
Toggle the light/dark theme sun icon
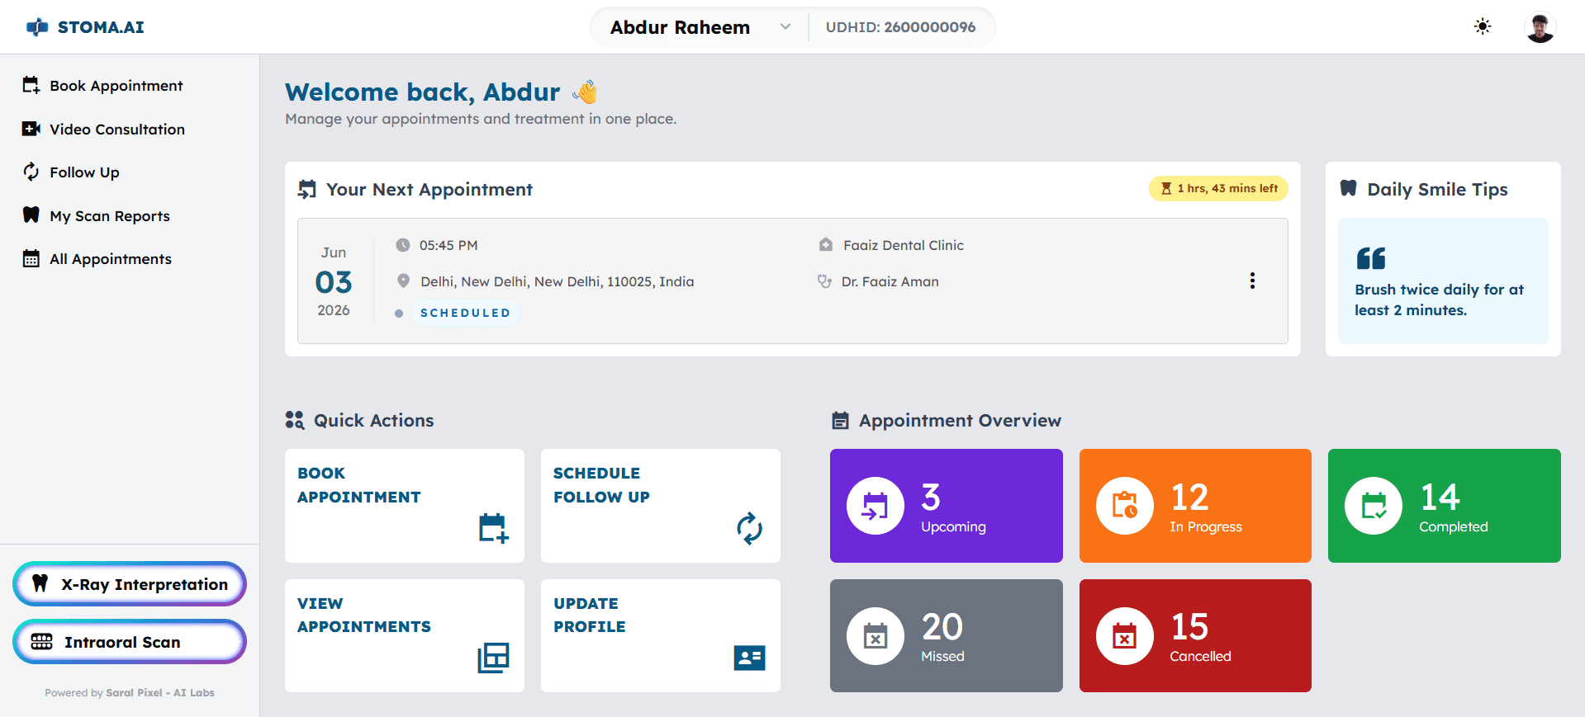pyautogui.click(x=1483, y=26)
